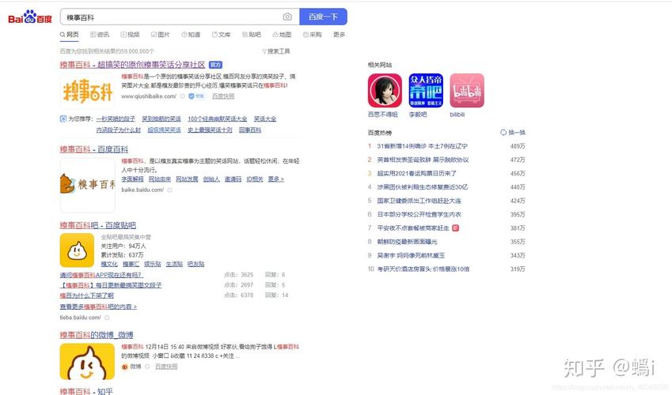672x395 pixels.
Task: Open hot topic 考研天价酒店房冒头
Action: (423, 269)
